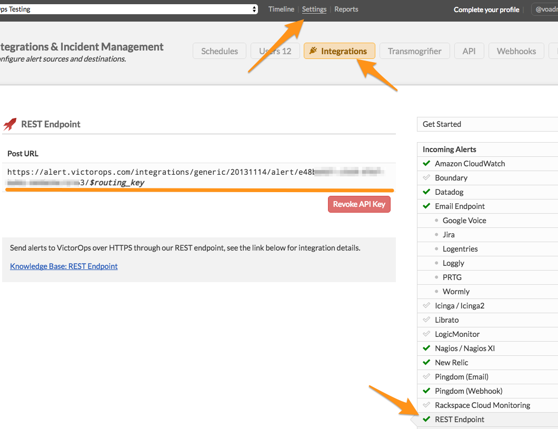Image resolution: width=558 pixels, height=429 pixels.
Task: Select Rackspace Cloud Monitoring integration
Action: tap(487, 405)
